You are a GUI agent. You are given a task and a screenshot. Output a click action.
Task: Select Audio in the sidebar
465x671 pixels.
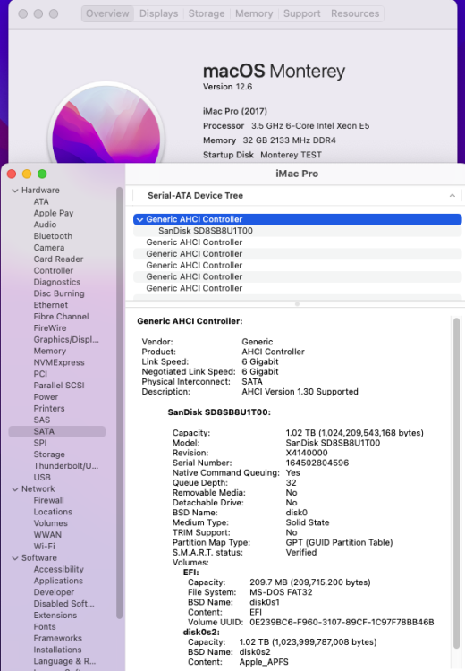pos(45,225)
